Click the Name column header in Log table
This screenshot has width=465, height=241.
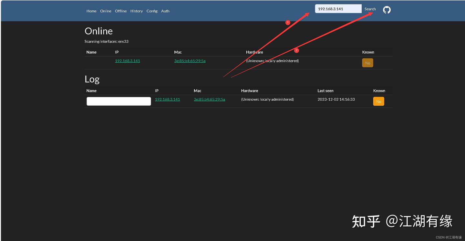click(91, 91)
